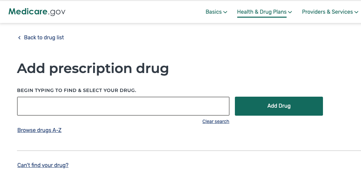Expand the Providers & Services chevron
This screenshot has width=361, height=171.
(356, 12)
